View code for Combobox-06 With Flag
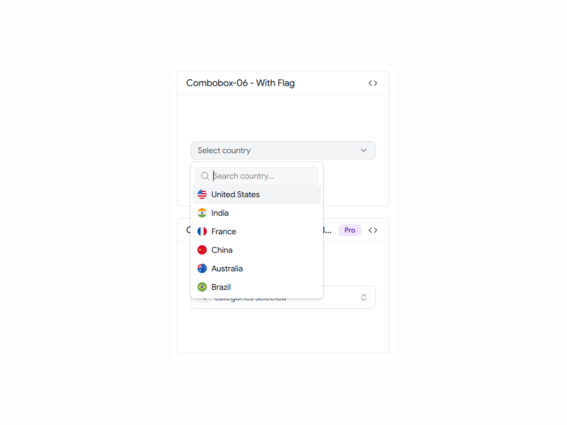 (x=373, y=83)
